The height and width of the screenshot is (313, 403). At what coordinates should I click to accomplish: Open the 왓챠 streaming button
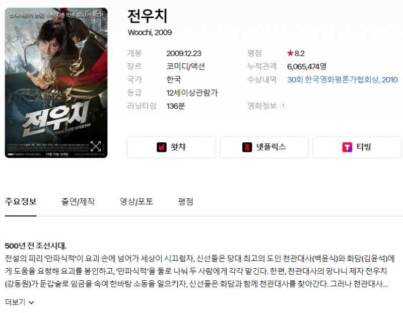click(x=171, y=147)
